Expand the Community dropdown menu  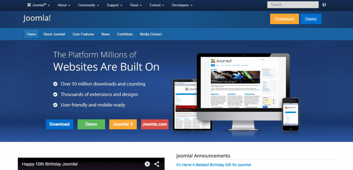tap(89, 5)
